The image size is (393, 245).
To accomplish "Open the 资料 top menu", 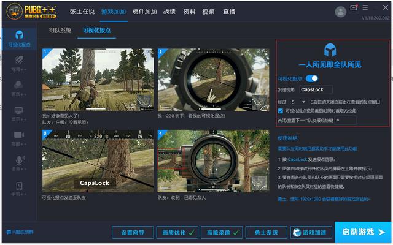I will [189, 12].
